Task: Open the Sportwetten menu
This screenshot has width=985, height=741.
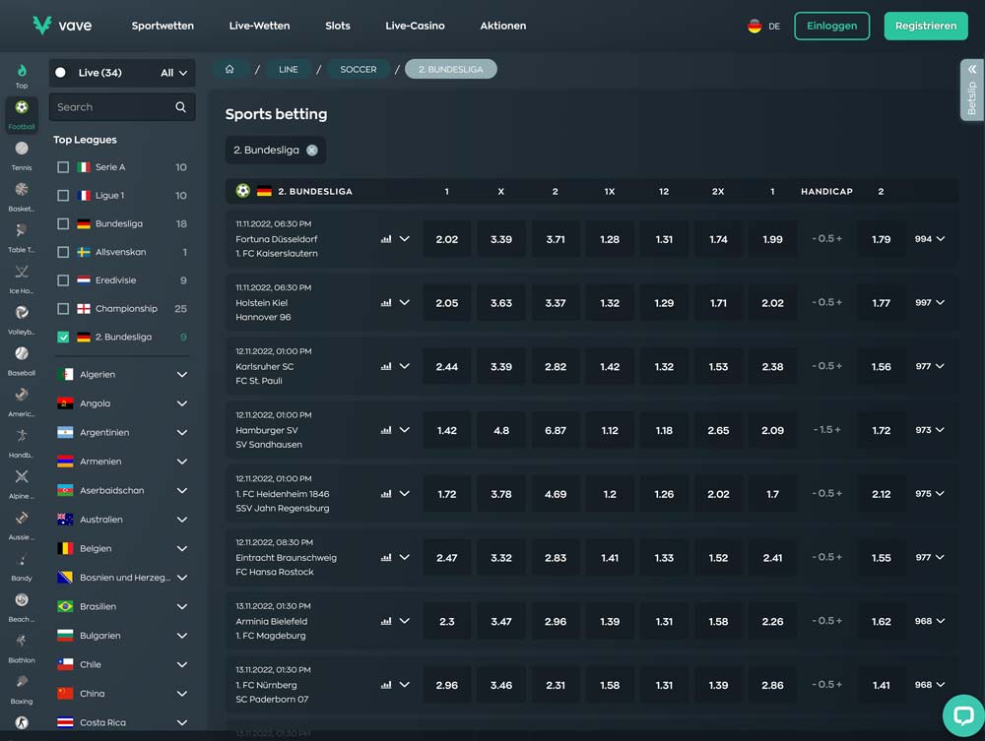Action: click(x=163, y=26)
